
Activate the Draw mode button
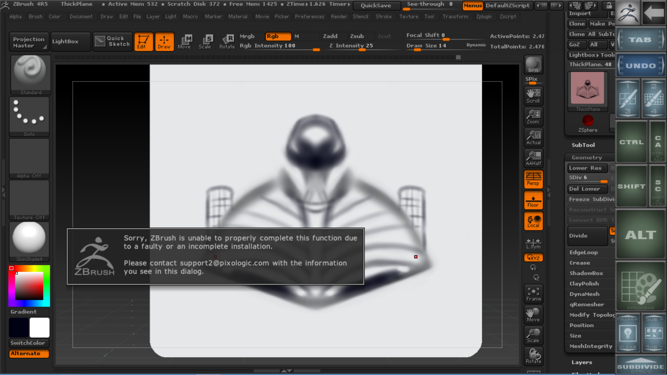(164, 42)
